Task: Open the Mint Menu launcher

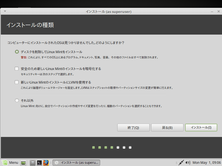Action: click(10, 163)
